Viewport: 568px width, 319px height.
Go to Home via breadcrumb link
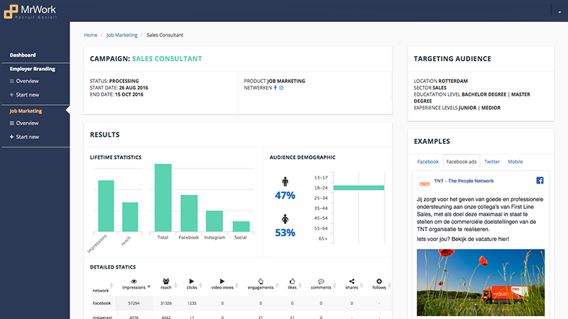tap(90, 35)
